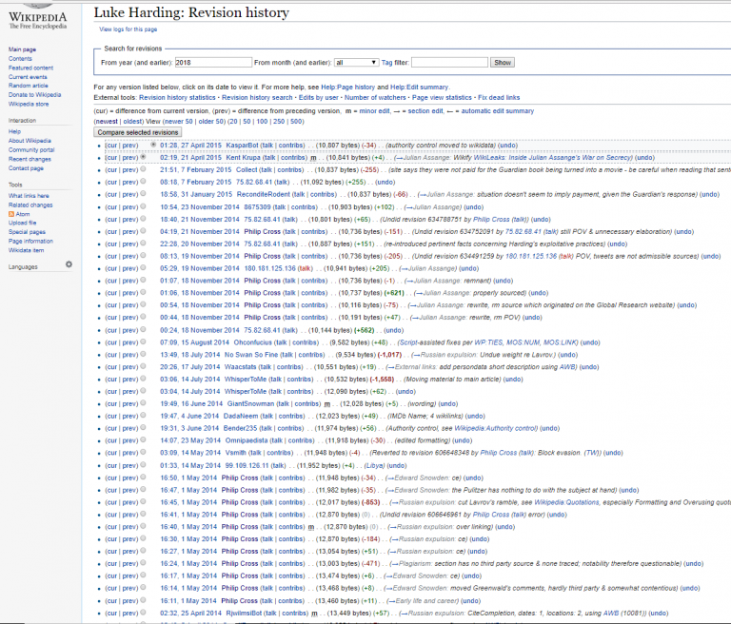Select radio button for 15 August 2014 revision
The width and height of the screenshot is (731, 624).
click(143, 341)
